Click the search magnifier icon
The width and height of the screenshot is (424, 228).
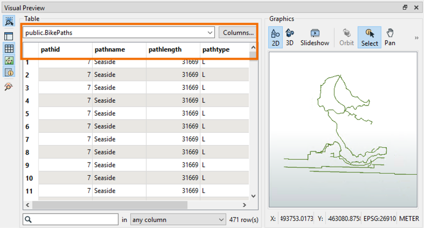pos(29,219)
